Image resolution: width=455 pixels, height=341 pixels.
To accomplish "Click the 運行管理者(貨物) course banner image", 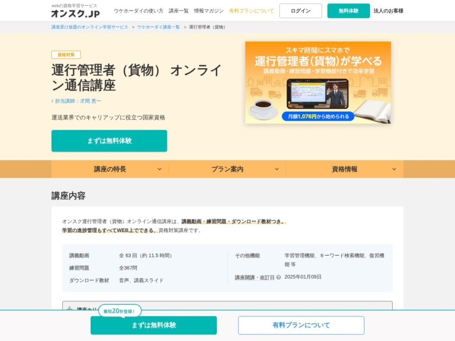I will click(x=318, y=83).
